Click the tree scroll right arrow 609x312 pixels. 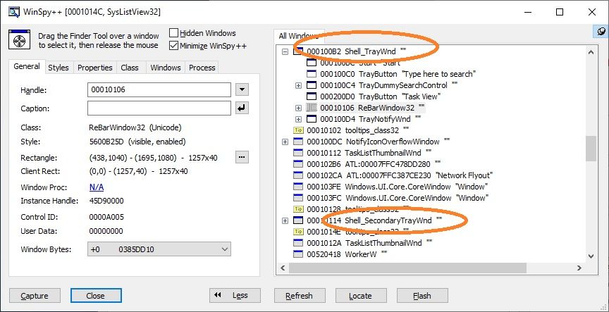579,268
